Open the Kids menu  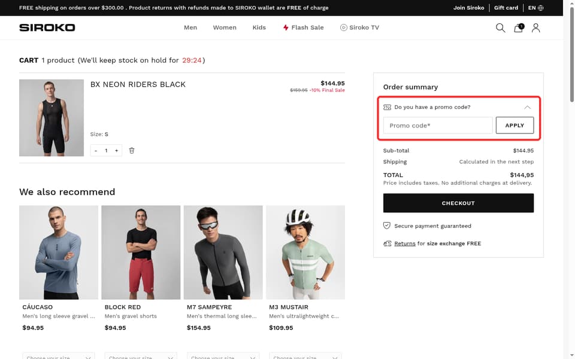[259, 28]
